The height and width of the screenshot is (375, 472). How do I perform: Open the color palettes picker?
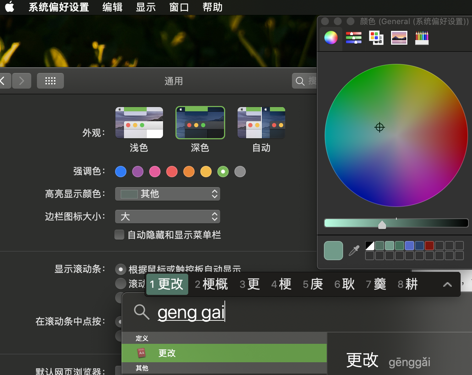[x=376, y=38]
